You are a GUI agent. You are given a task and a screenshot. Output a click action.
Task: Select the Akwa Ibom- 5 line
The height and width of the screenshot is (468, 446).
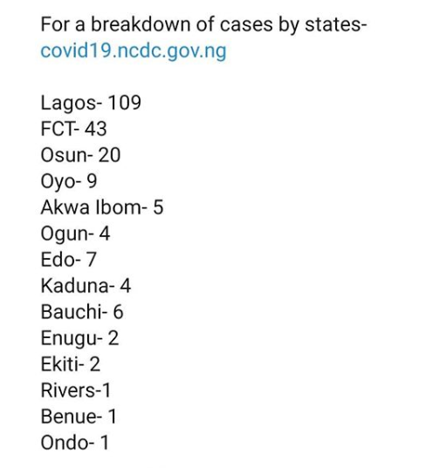click(x=102, y=207)
